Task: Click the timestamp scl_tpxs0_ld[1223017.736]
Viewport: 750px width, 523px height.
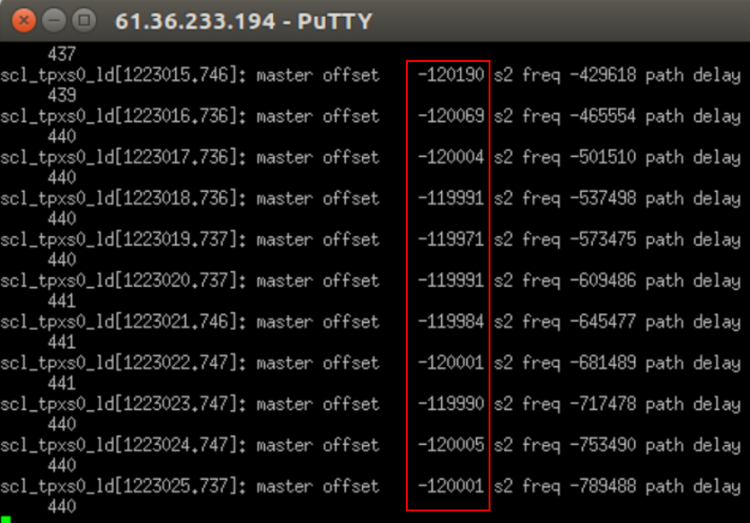Action: tap(123, 158)
